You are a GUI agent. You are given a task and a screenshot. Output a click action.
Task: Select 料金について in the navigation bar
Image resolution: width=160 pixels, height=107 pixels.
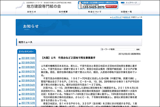point(96,12)
